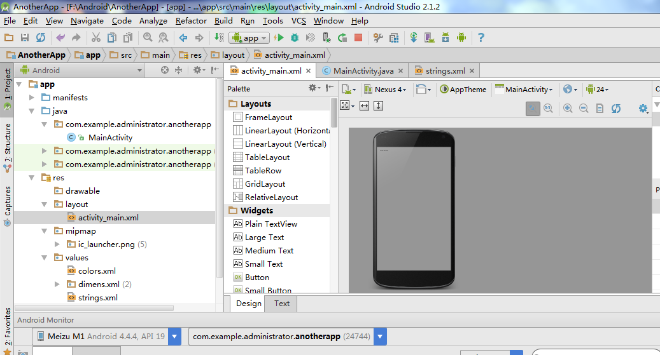Click the Attach debugger to process icon
Viewport: 660px width, 355px height.
coord(326,38)
